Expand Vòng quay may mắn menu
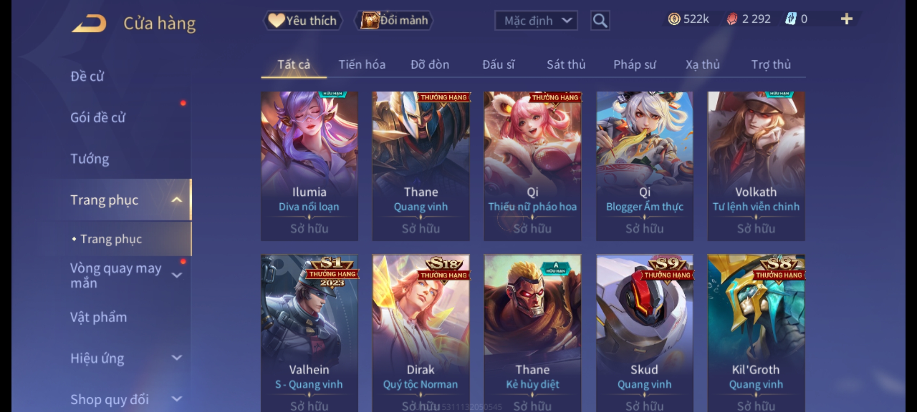This screenshot has height=412, width=917. (x=177, y=275)
